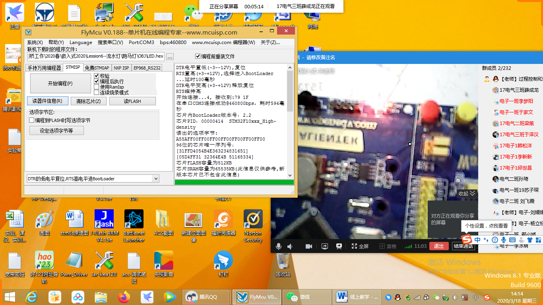This screenshot has height=305, width=543.
Task: Click Sogou skin shirt icon
Action: tap(530, 240)
